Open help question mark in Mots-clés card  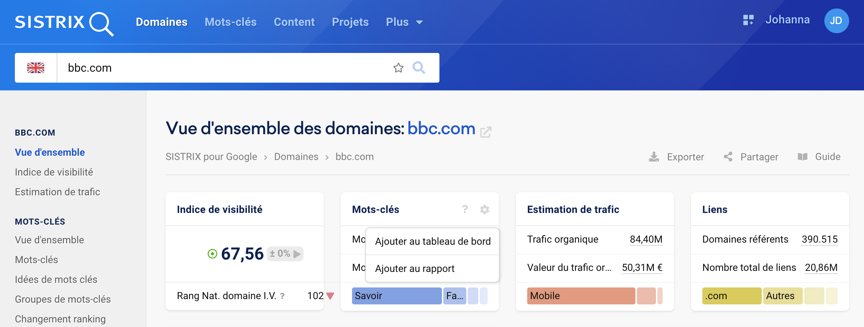click(465, 209)
